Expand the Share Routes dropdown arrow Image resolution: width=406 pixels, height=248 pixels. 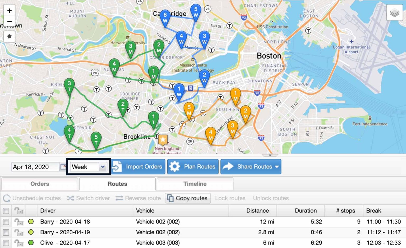pos(276,167)
